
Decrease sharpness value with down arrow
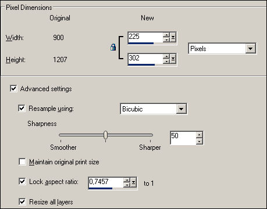(x=199, y=141)
